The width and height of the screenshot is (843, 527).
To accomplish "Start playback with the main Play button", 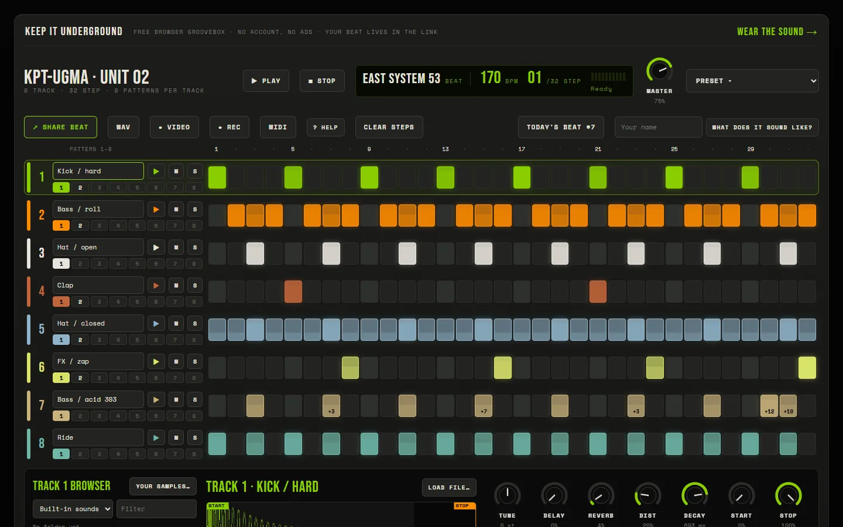I will [266, 81].
